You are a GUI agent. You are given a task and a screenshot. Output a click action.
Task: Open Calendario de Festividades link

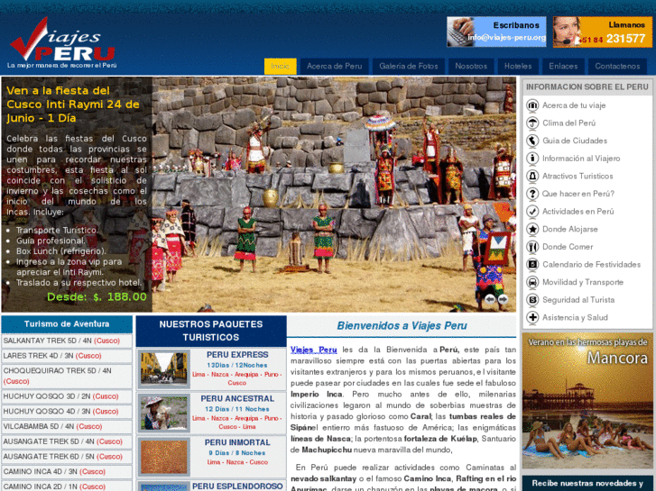click(x=592, y=265)
